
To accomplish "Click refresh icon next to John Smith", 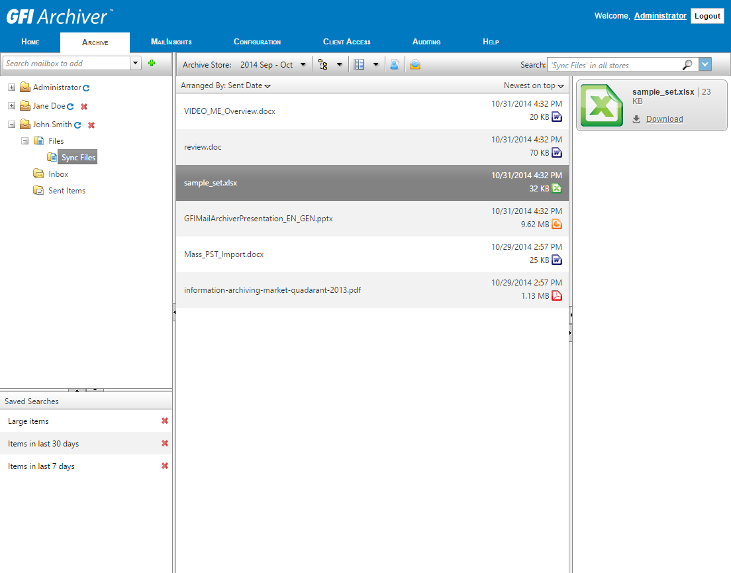I will coord(77,125).
